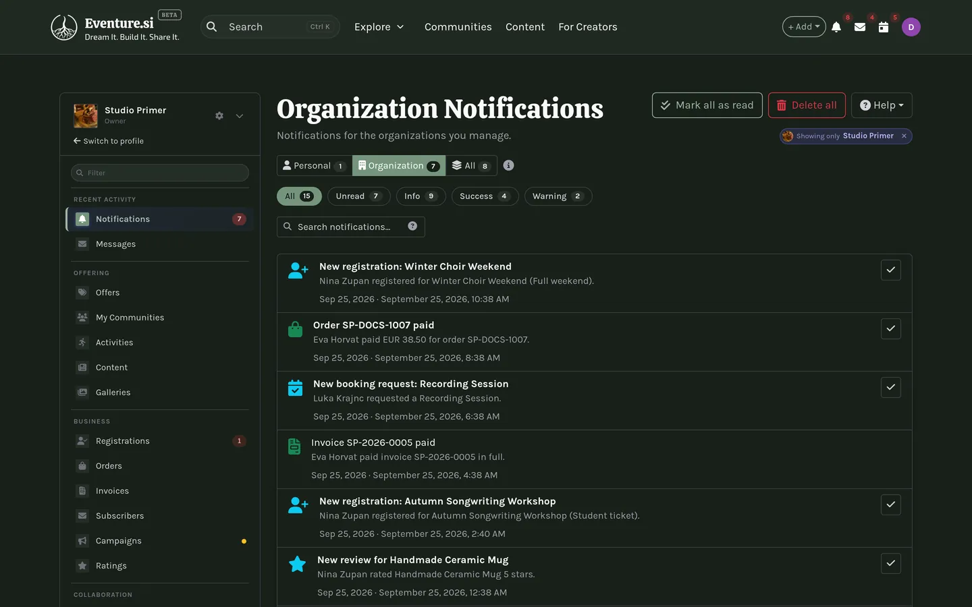Open Content in top navigation
The height and width of the screenshot is (607, 972).
click(x=525, y=27)
